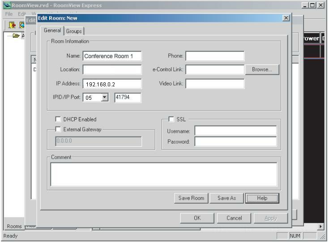Open Help from the dialog
Image resolution: width=329 pixels, height=242 pixels.
tap(262, 198)
